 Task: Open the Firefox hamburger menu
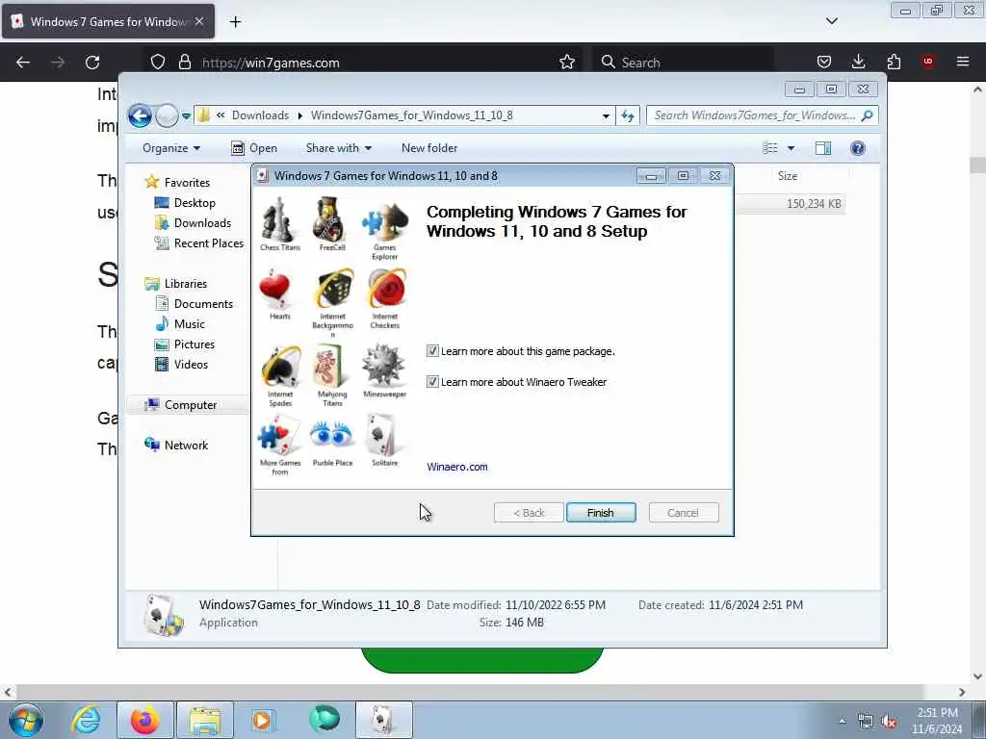point(963,62)
